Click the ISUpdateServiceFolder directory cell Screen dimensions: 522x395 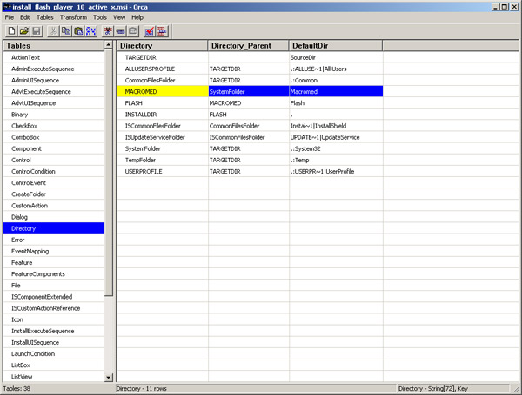163,137
